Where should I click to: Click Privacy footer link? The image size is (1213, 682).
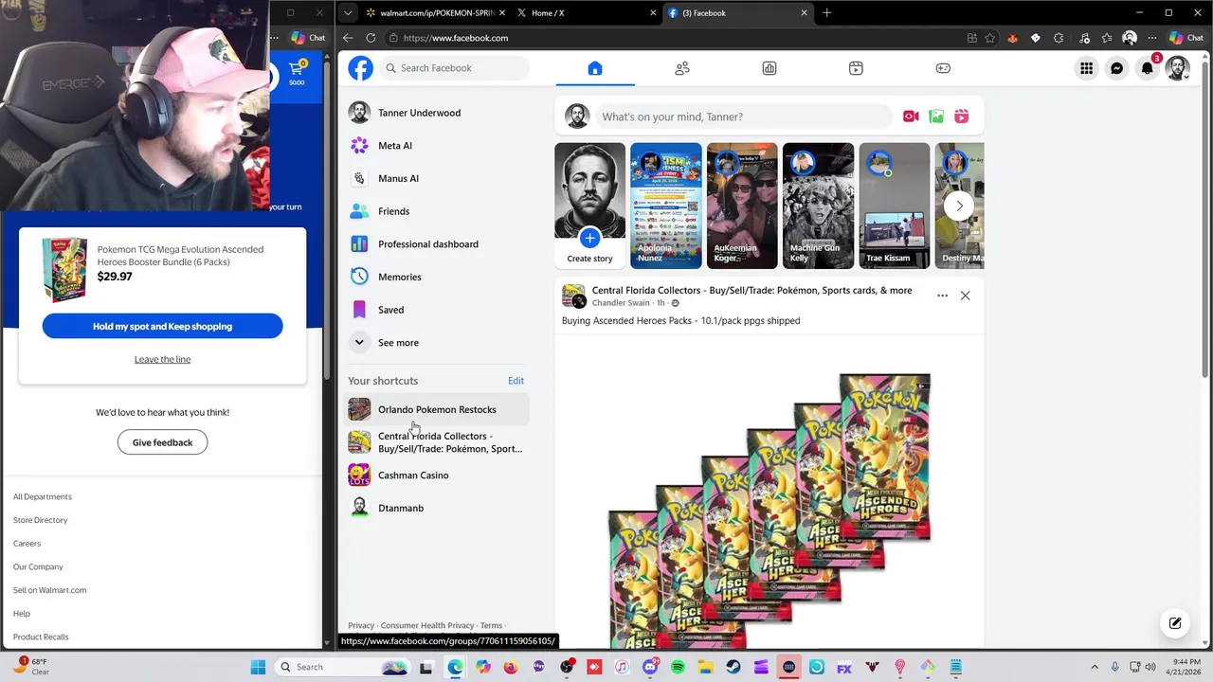(361, 625)
